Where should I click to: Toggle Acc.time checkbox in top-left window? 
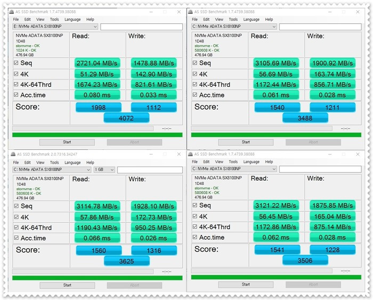pos(16,95)
